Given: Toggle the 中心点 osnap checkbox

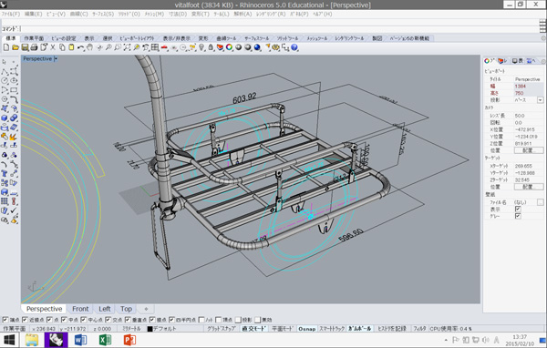Looking at the screenshot, I should click(x=84, y=320).
